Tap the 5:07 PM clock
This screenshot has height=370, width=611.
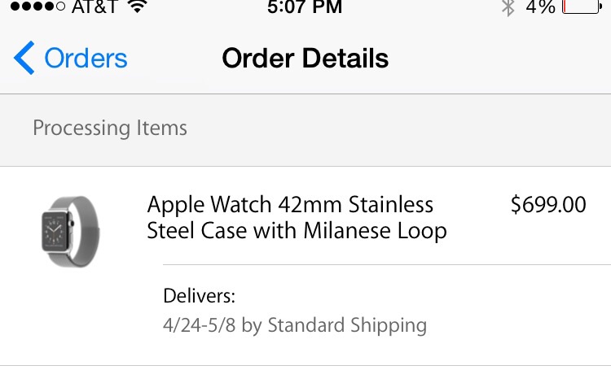point(305,7)
